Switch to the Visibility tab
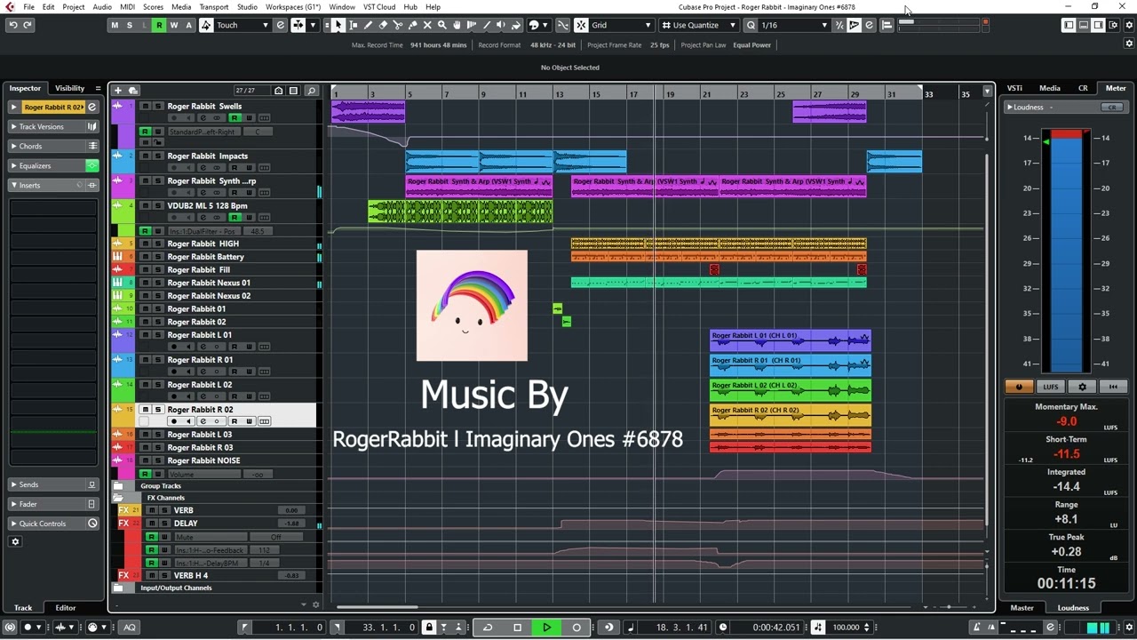Viewport: 1137px width, 640px height. [x=70, y=88]
